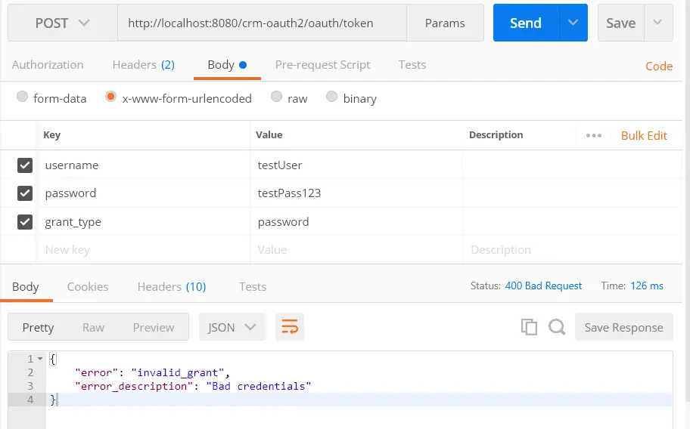Open the response search magnifier icon
The height and width of the screenshot is (429, 690).
click(x=557, y=327)
